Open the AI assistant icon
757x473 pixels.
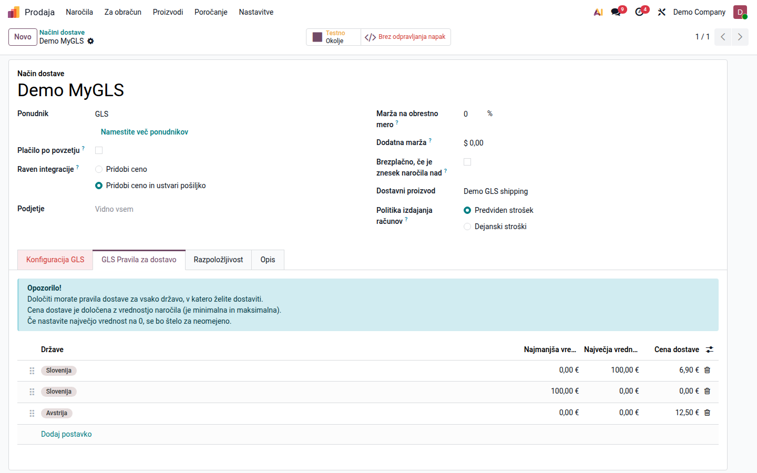pyautogui.click(x=598, y=12)
